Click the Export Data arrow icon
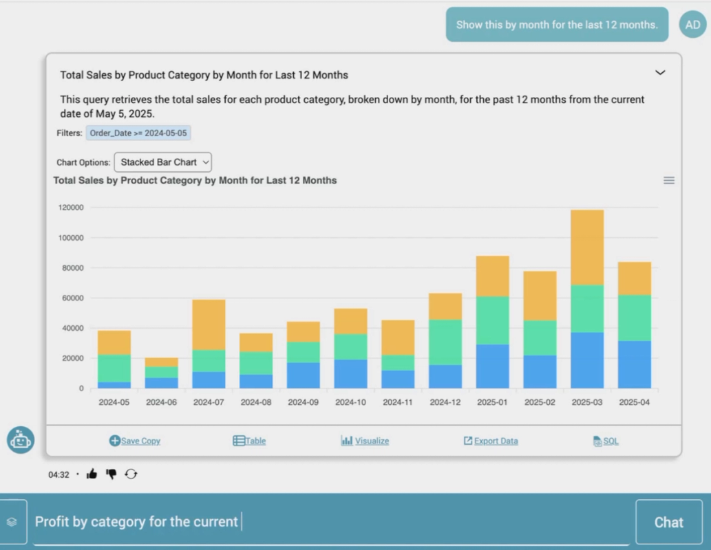The width and height of the screenshot is (711, 550). (x=468, y=441)
